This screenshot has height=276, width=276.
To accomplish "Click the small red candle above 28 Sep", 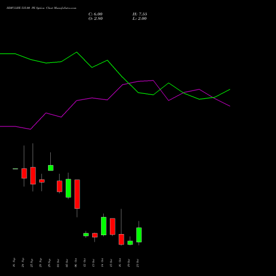I will (x=42, y=181).
